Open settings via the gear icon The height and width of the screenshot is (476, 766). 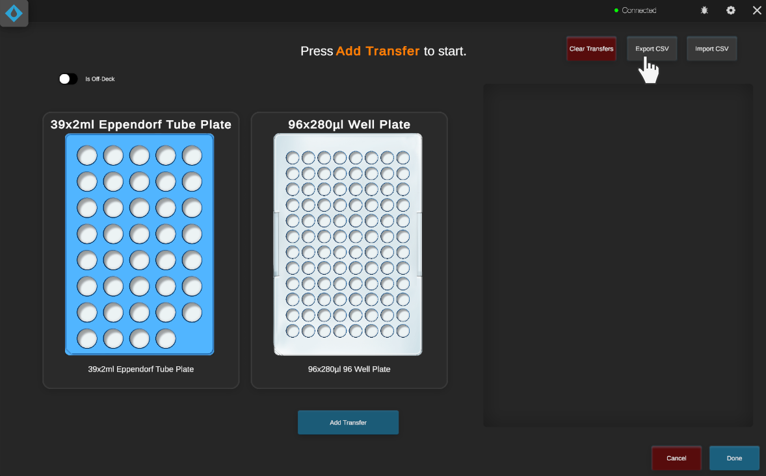tap(730, 10)
